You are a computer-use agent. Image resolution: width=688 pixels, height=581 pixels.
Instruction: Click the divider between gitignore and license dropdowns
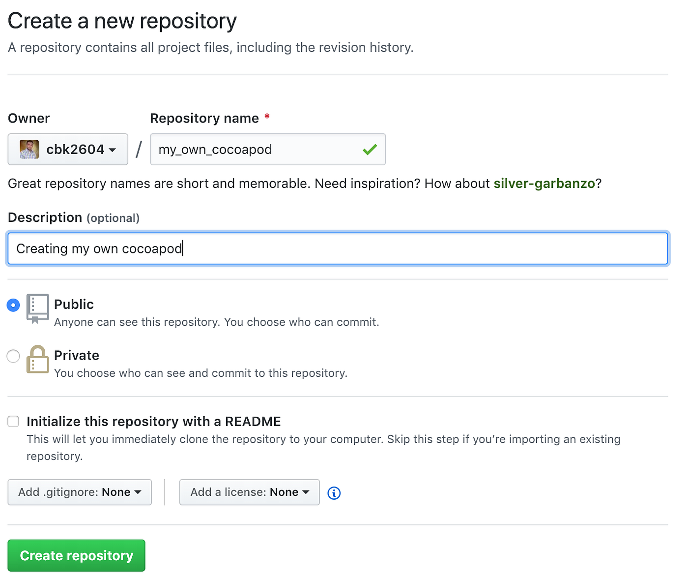(x=165, y=492)
